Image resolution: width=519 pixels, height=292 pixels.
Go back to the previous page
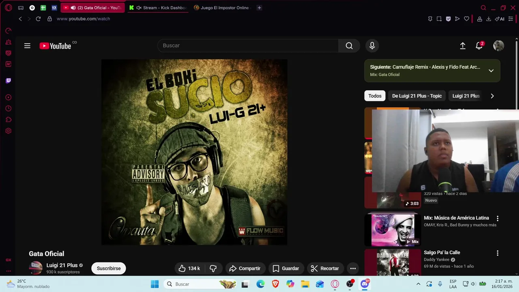(x=20, y=19)
